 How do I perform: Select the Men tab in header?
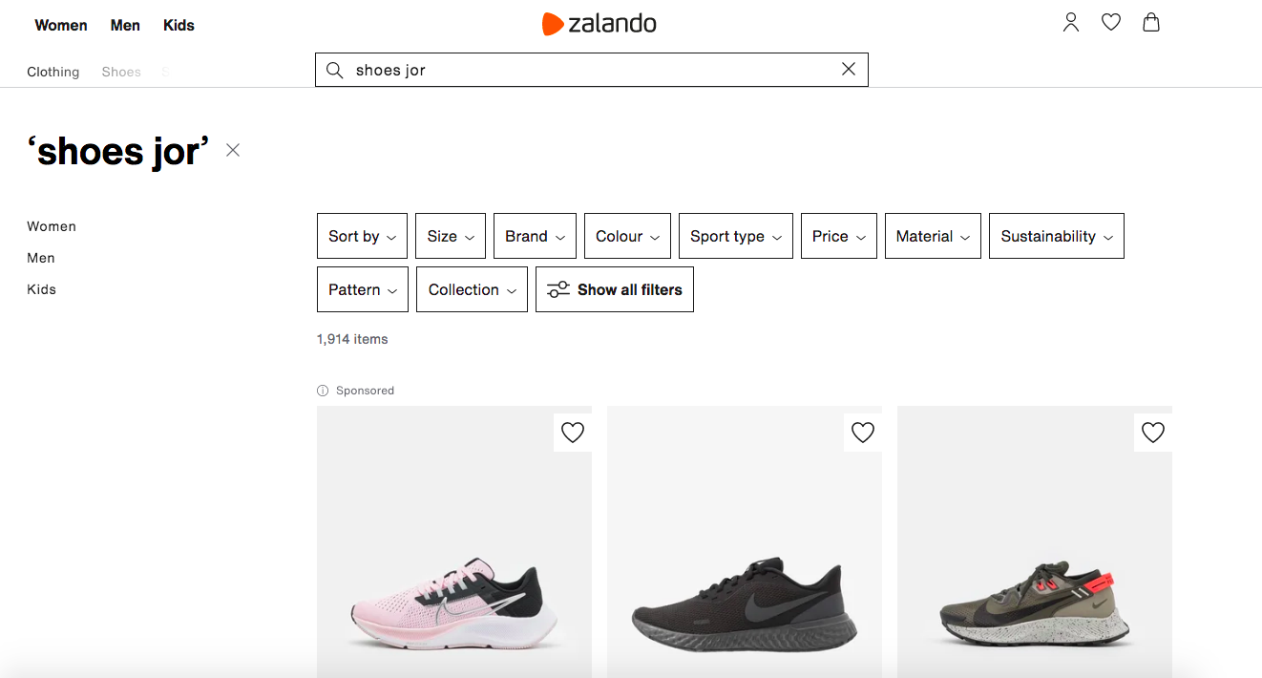(125, 26)
